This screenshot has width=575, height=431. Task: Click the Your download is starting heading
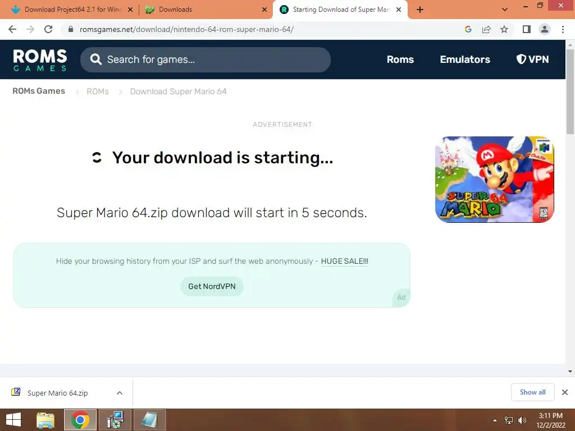222,158
